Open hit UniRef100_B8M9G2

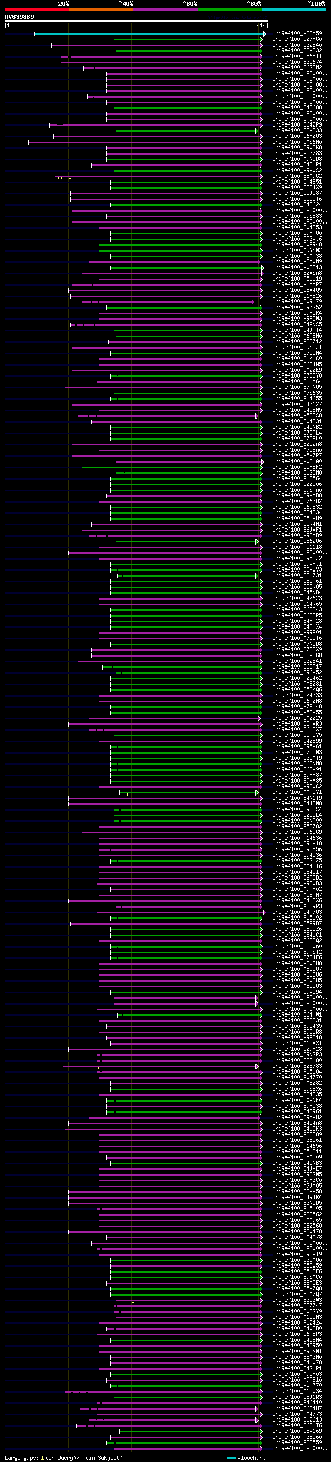tap(297, 176)
